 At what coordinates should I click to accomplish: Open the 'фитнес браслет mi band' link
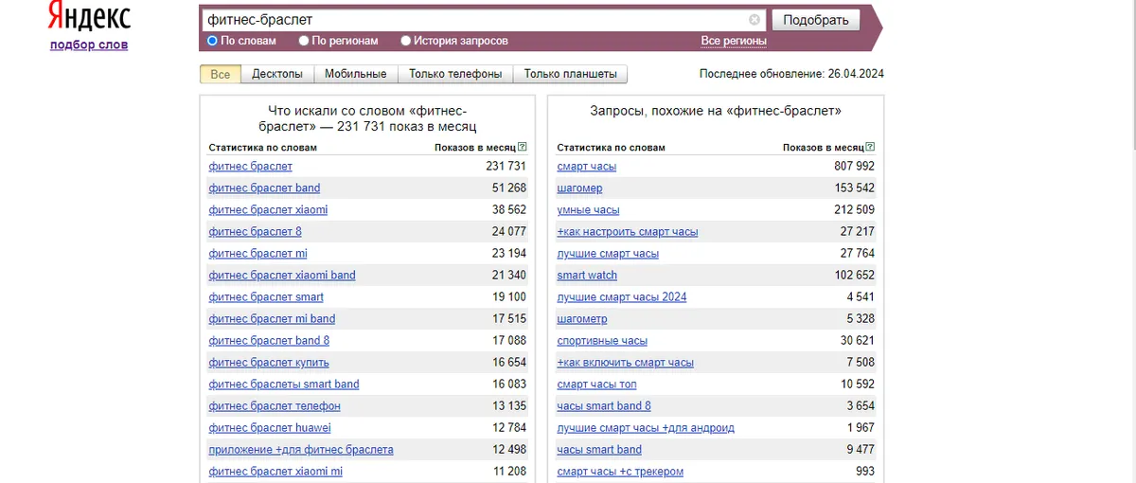click(x=272, y=319)
